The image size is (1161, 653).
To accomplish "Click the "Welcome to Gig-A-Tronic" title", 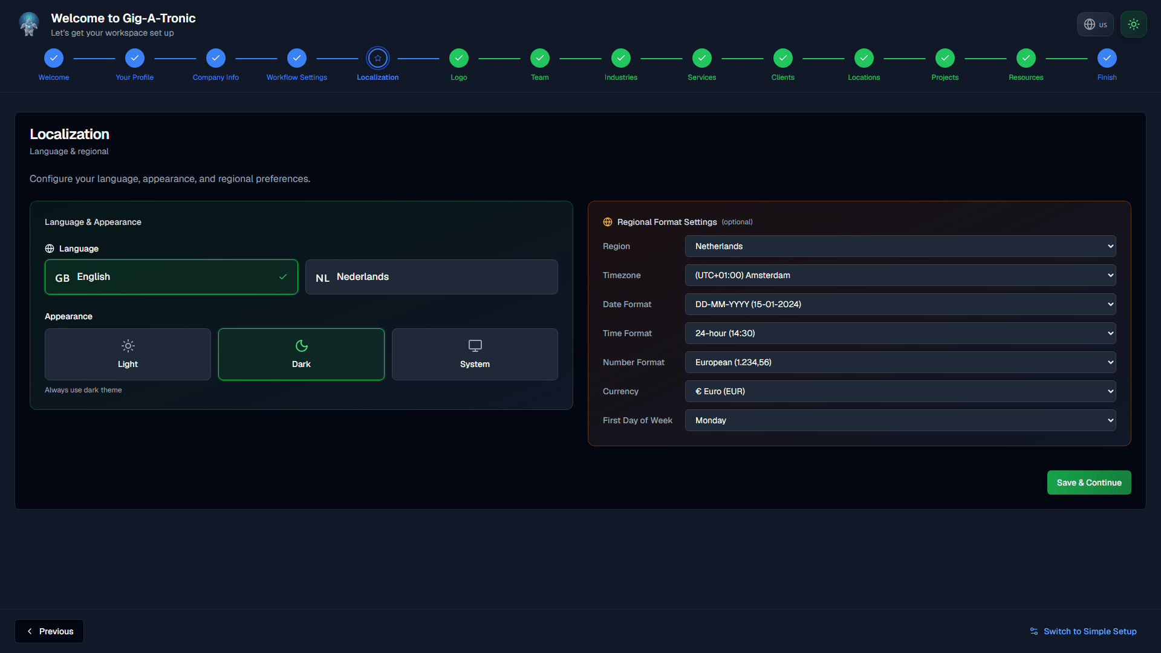I will point(123,18).
